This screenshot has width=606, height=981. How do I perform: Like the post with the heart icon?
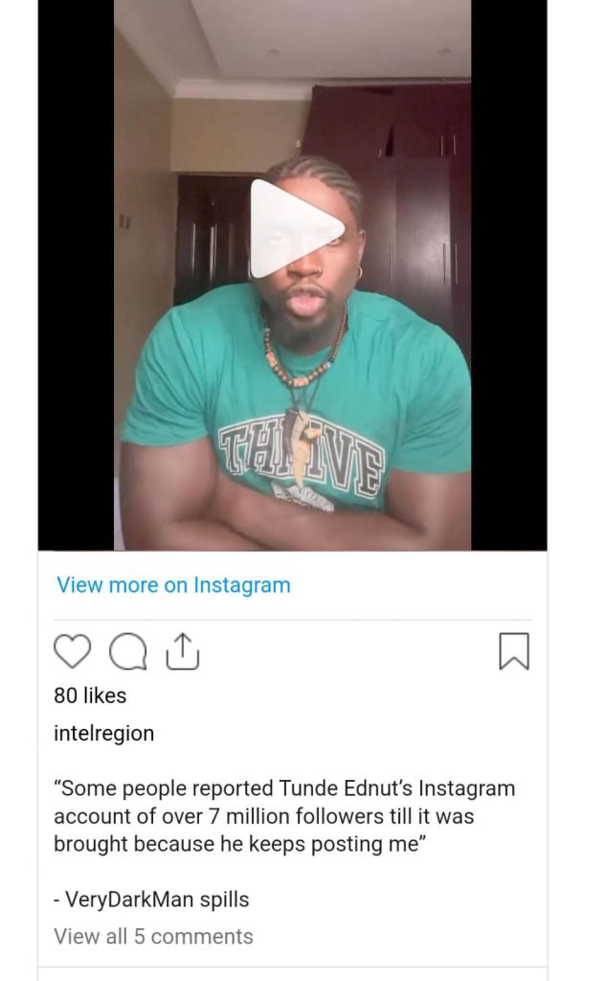pyautogui.click(x=73, y=650)
